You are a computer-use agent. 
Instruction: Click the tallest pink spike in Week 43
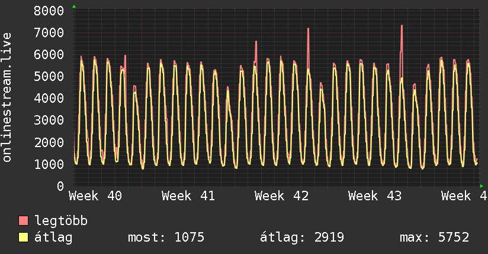(402, 27)
